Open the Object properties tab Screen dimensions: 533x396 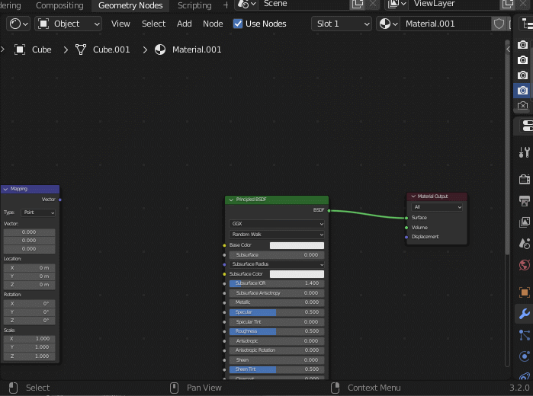[x=524, y=292]
